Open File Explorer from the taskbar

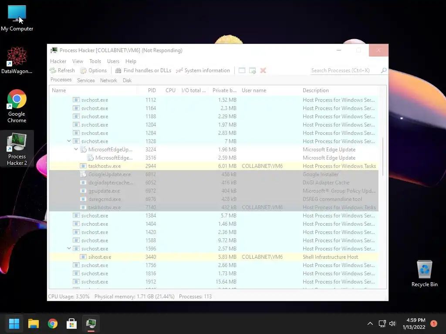[x=33, y=323]
